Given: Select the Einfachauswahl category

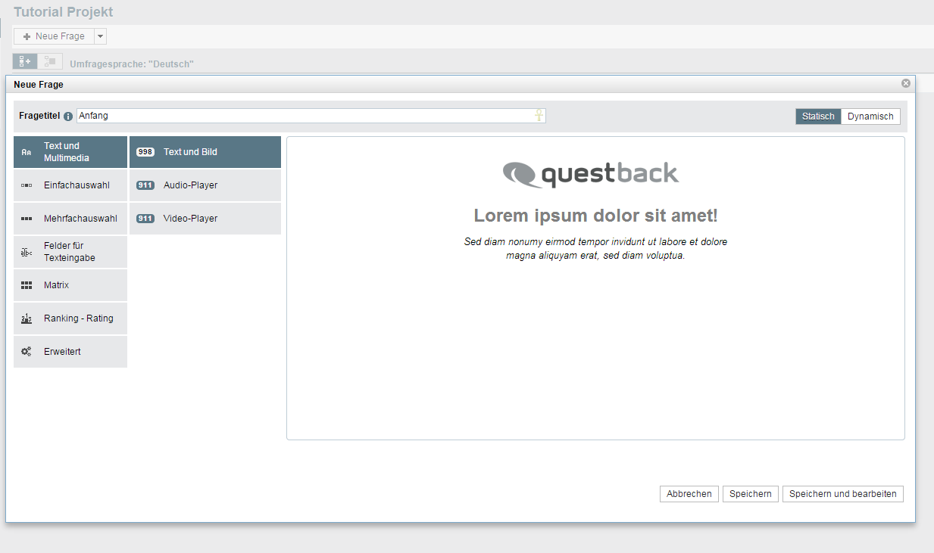Looking at the screenshot, I should tap(70, 185).
